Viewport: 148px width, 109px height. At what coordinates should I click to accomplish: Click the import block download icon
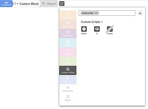(x=140, y=13)
